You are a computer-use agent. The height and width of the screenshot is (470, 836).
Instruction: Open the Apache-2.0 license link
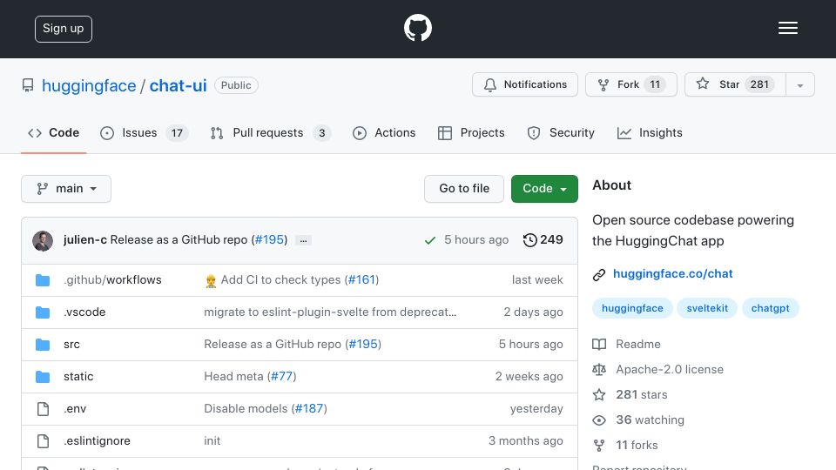(x=658, y=369)
